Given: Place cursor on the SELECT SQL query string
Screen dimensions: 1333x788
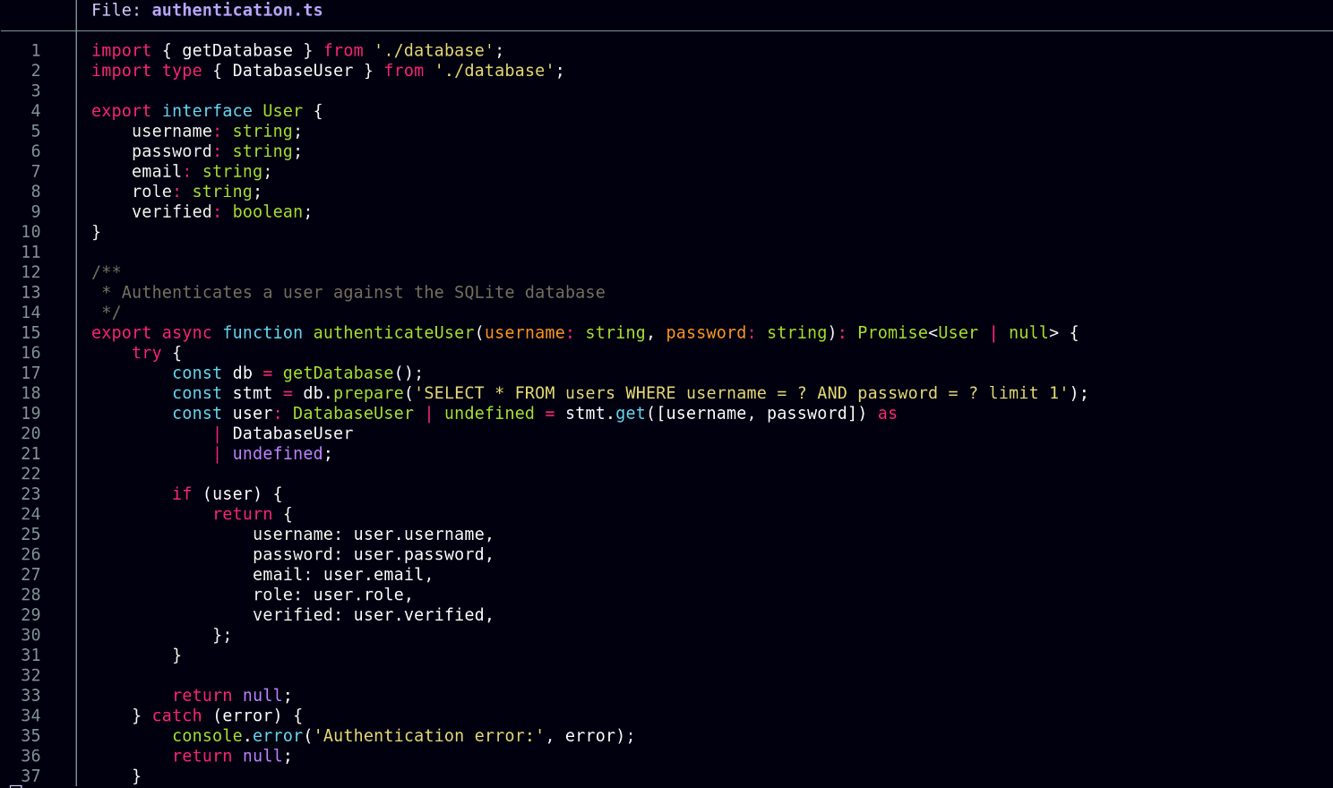Looking at the screenshot, I should pos(745,393).
